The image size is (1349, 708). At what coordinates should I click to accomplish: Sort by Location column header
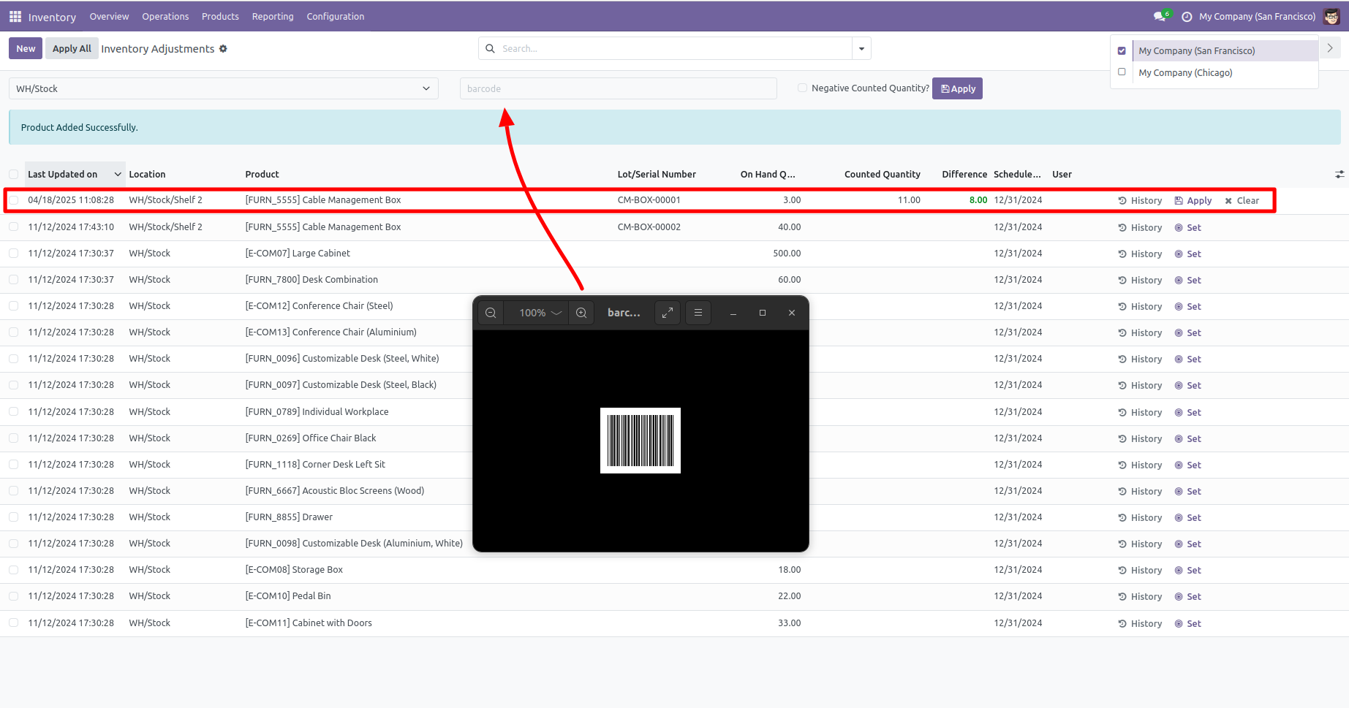click(147, 175)
